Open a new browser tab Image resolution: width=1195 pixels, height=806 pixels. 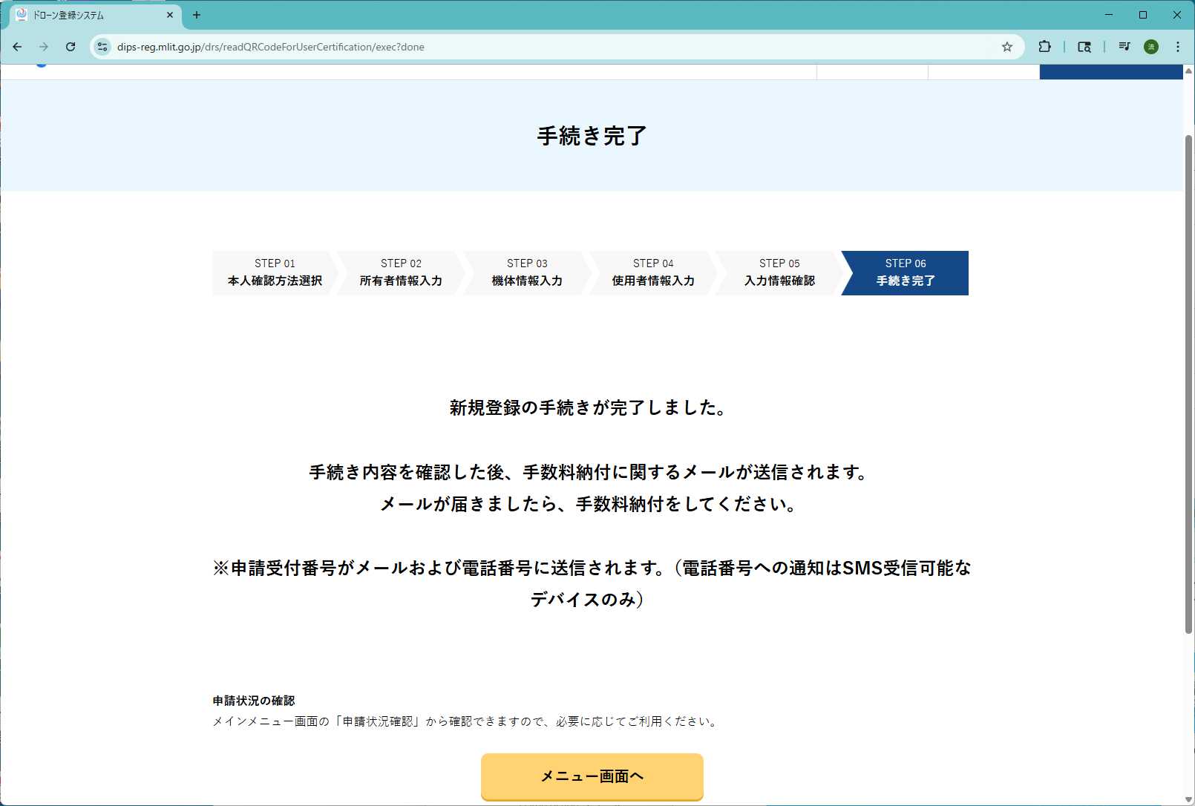click(197, 15)
